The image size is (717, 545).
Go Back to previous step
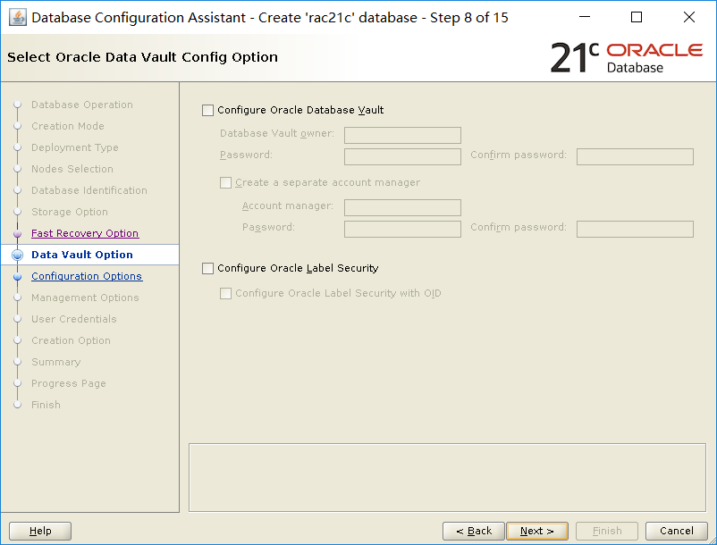click(x=474, y=532)
